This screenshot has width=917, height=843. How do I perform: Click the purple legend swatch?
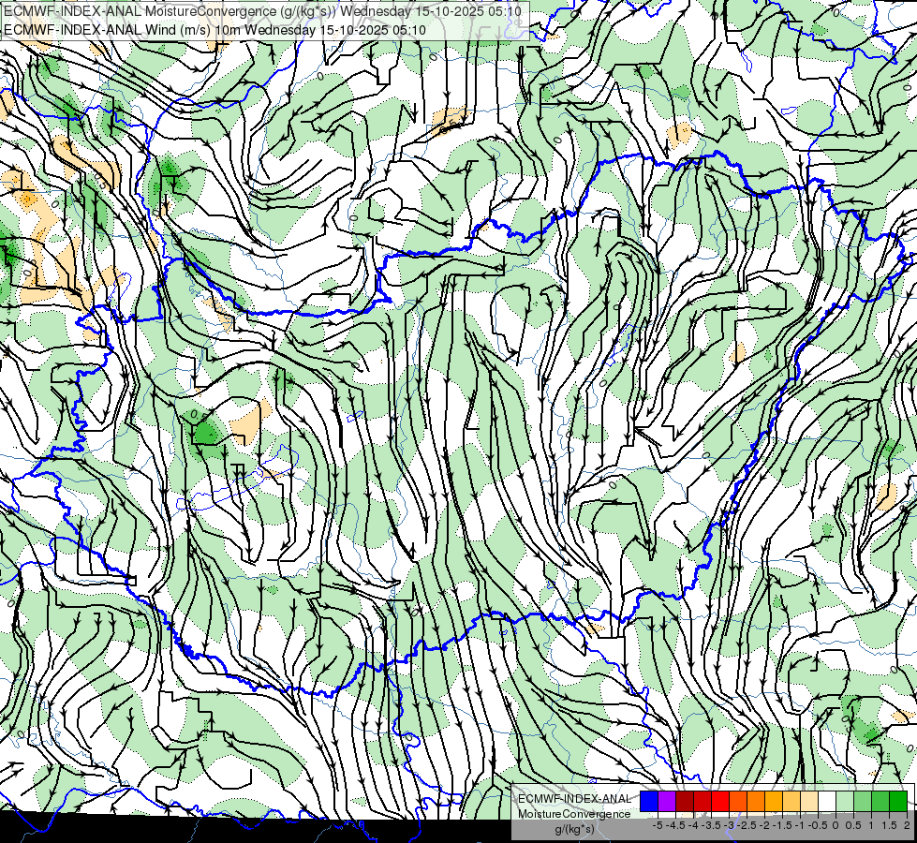click(x=667, y=802)
